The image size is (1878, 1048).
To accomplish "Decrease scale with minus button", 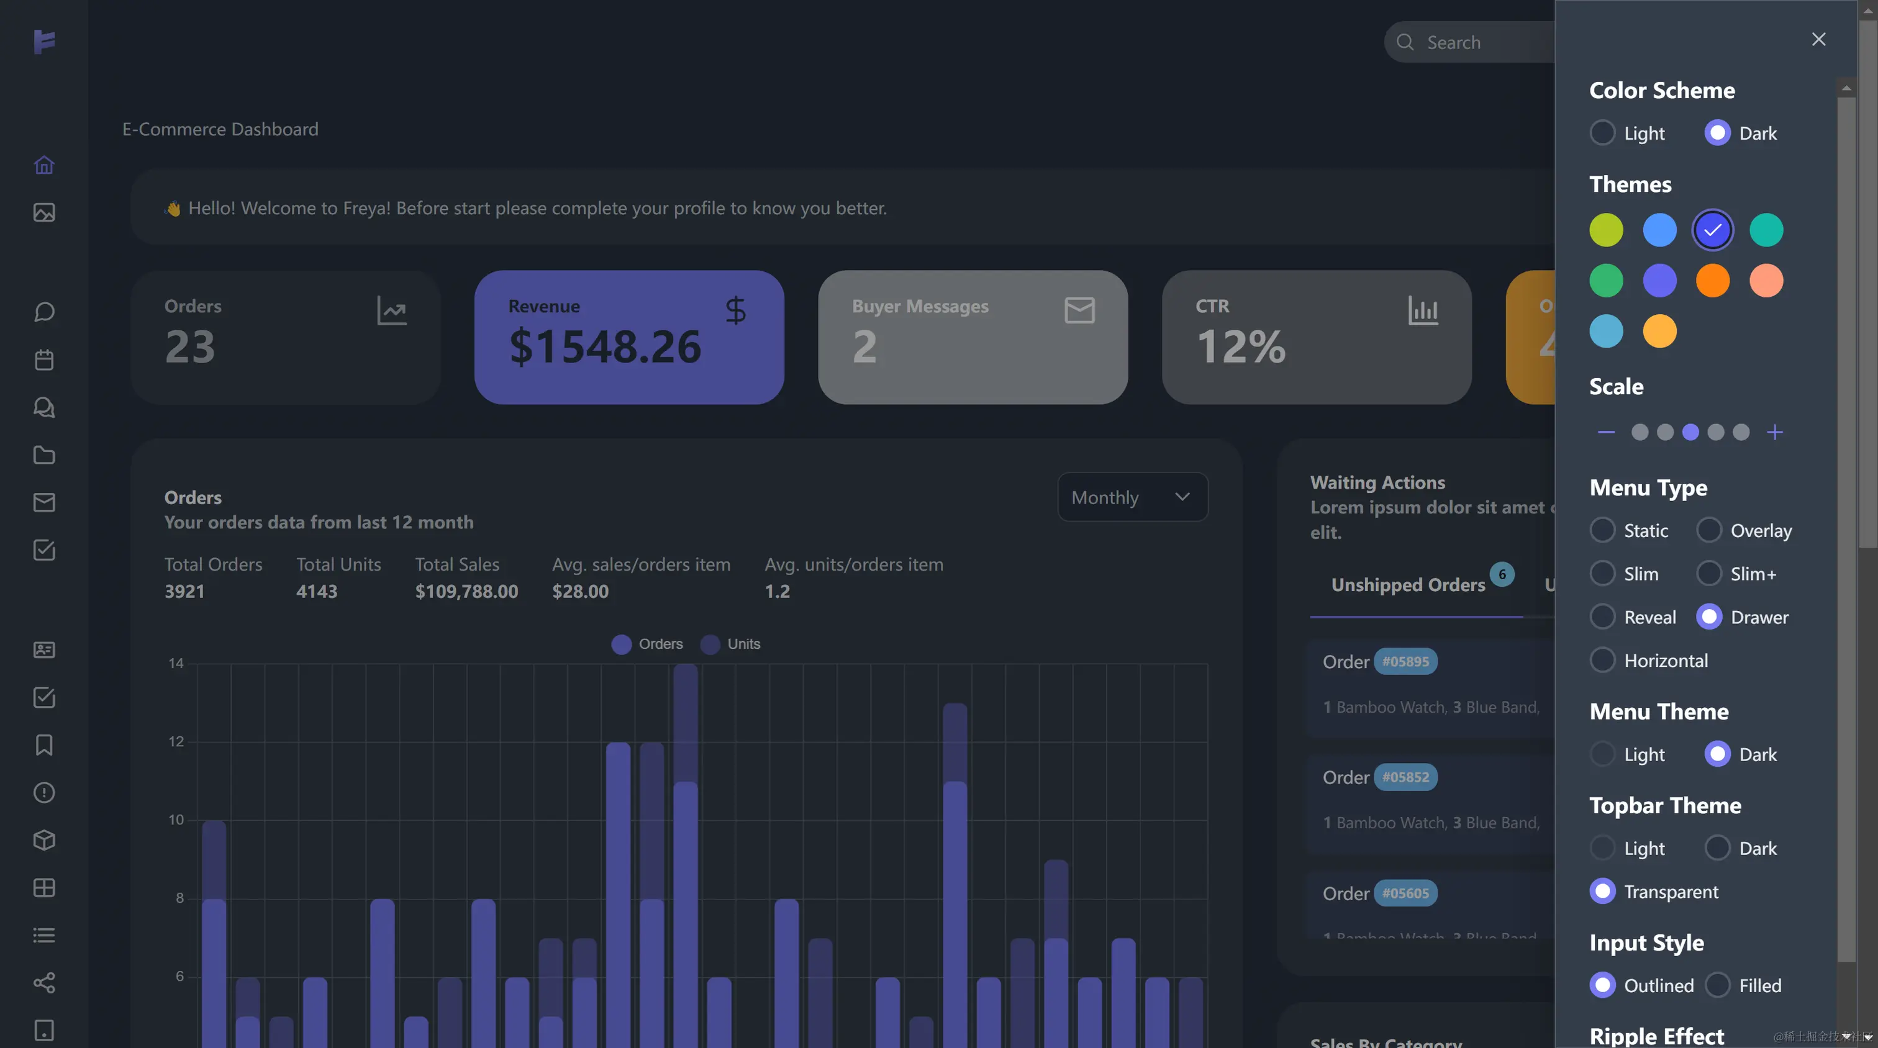I will (1606, 432).
